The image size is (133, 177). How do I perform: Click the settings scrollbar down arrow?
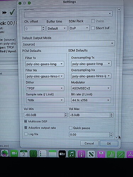click(116, 138)
